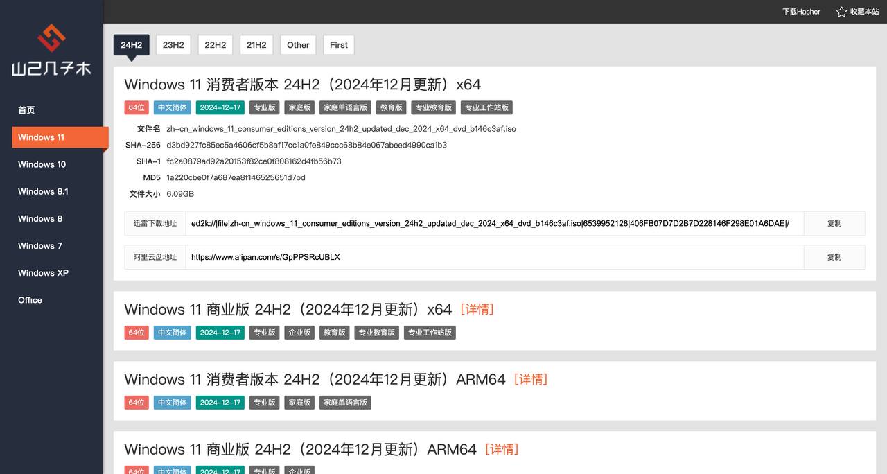Switch to the First tab
The height and width of the screenshot is (474, 887).
(x=339, y=45)
